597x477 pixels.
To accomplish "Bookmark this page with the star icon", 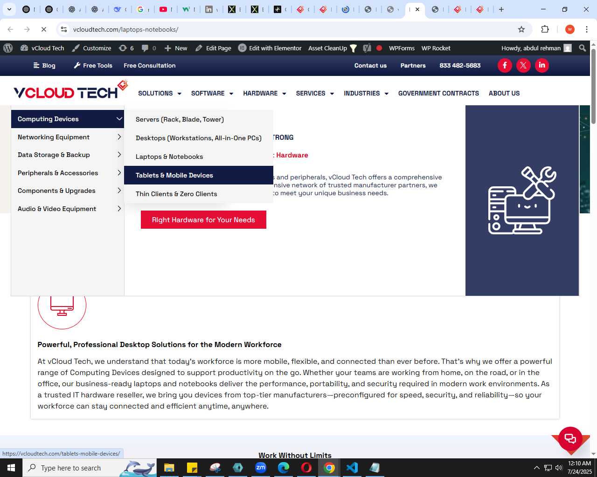I will (521, 29).
